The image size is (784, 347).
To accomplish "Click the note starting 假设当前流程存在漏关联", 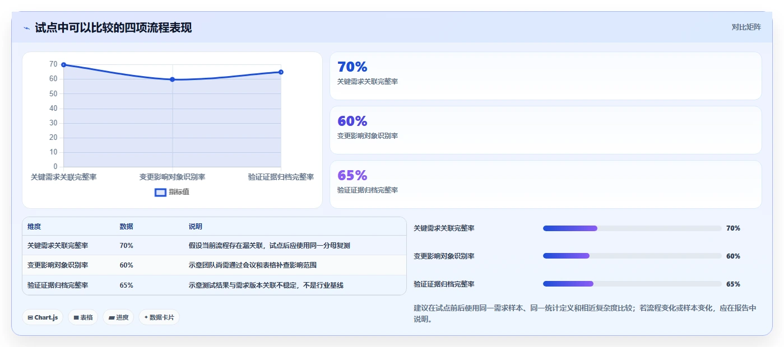I will tap(270, 246).
